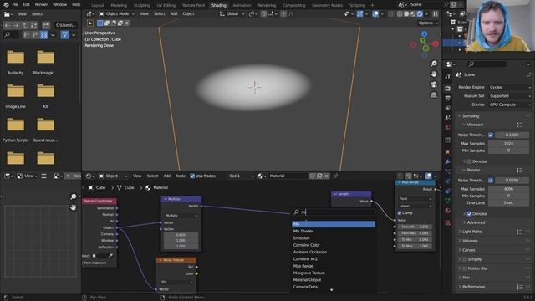Open the Object Data green triangle tab
This screenshot has width=535, height=301.
pyautogui.click(x=448, y=201)
